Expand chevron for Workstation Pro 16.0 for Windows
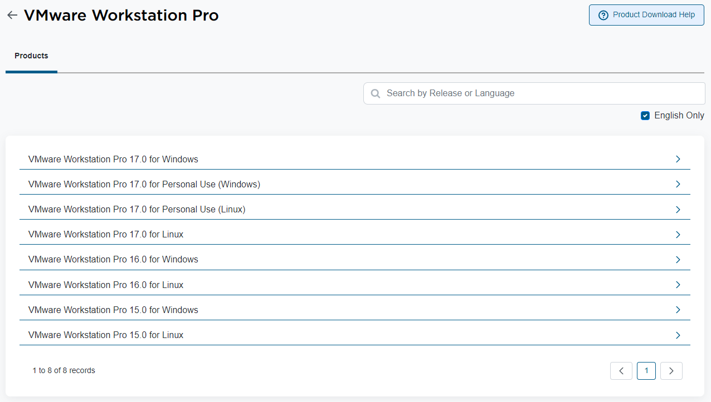This screenshot has height=402, width=711. 678,259
